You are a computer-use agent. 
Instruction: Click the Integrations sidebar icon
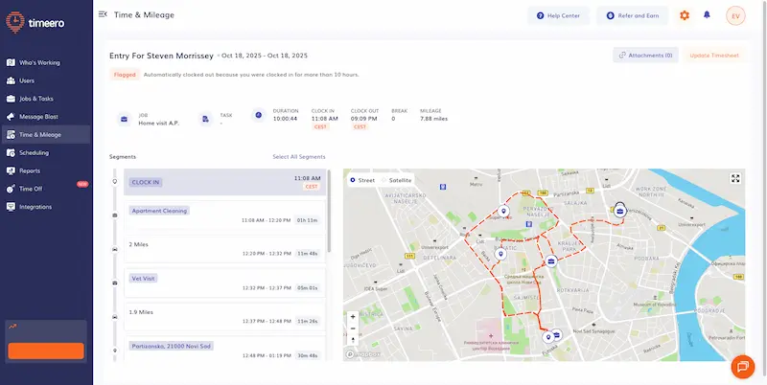coord(11,207)
